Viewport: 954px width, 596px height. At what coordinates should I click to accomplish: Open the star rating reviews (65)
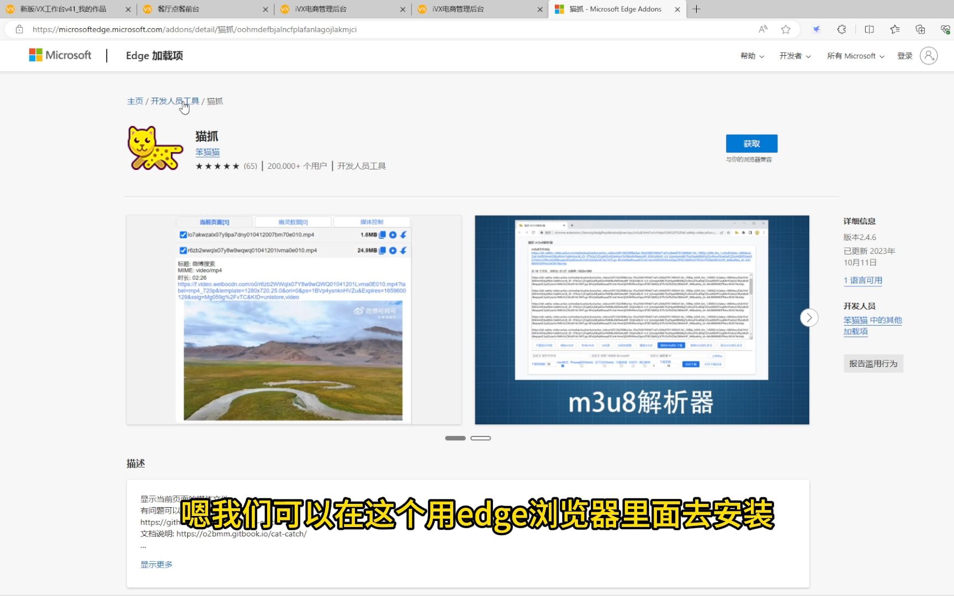tap(226, 166)
